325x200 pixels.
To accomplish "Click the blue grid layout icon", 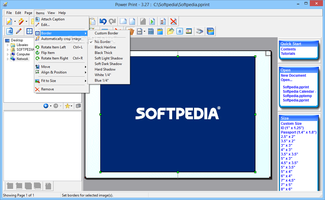I will click(x=151, y=31).
